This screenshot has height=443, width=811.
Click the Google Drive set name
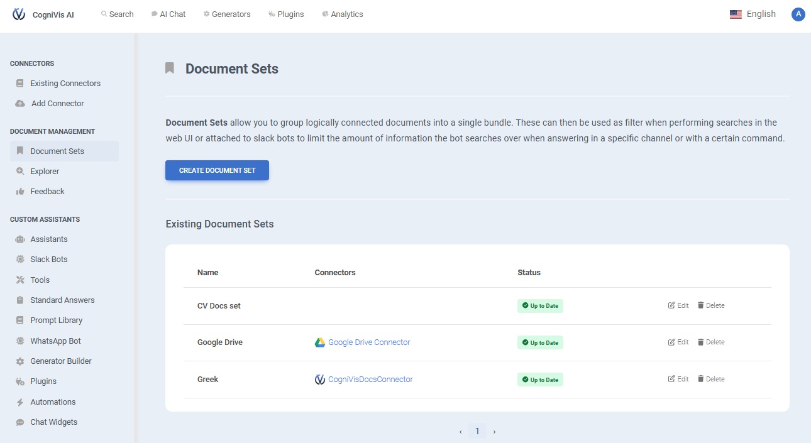click(220, 342)
